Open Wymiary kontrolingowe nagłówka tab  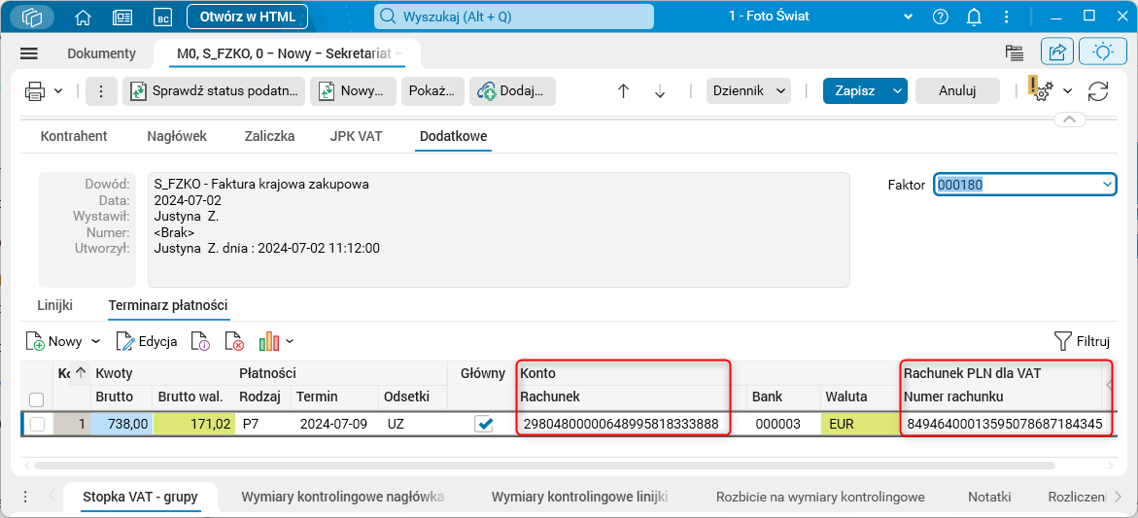coord(342,497)
